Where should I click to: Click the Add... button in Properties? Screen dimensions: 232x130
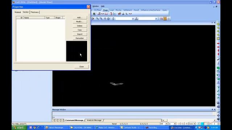pos(80,17)
